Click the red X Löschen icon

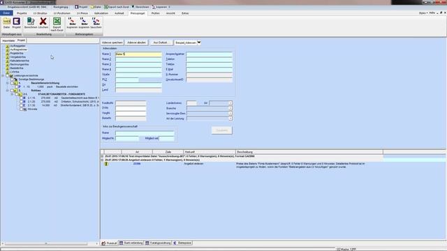click(43, 23)
